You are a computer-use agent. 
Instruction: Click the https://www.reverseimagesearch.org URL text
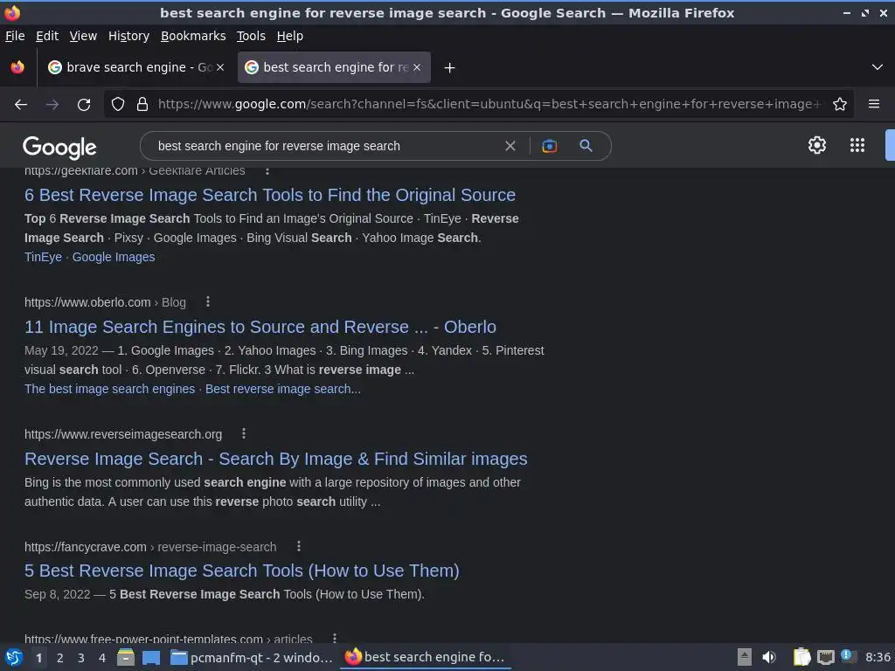pos(123,434)
